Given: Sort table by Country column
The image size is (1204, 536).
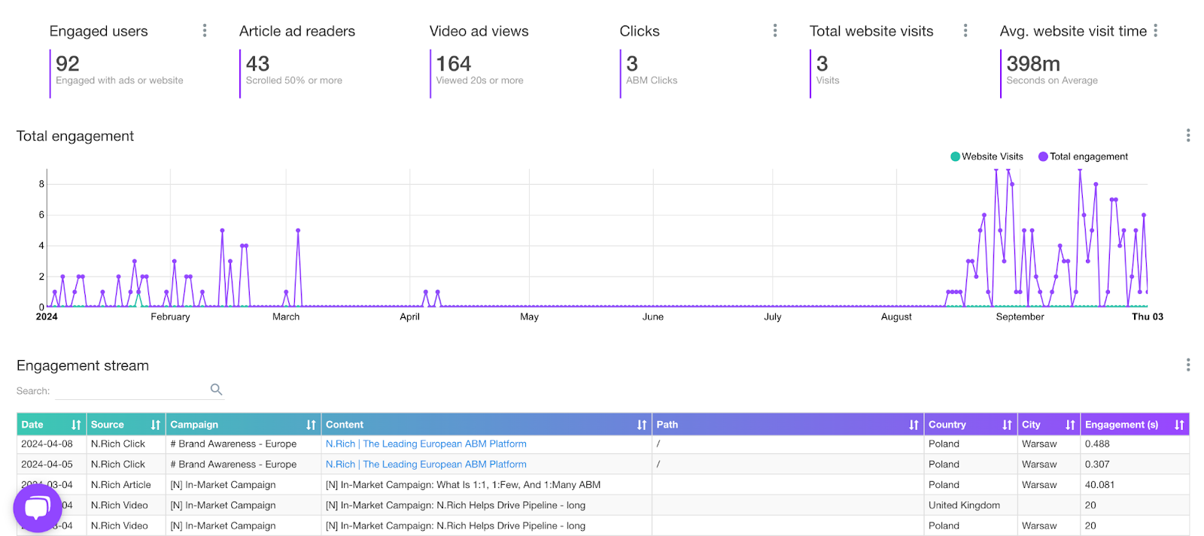Looking at the screenshot, I should coord(1007,425).
